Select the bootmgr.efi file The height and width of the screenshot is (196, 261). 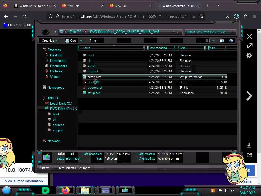coord(155,87)
